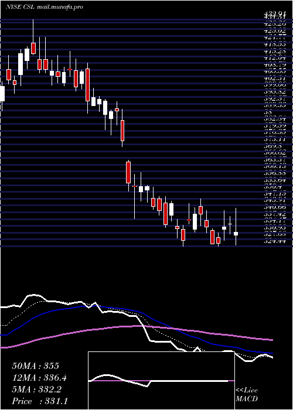The height and width of the screenshot is (410, 293).
Task: Click the 324.44 price axis label
Action: (x=275, y=241)
